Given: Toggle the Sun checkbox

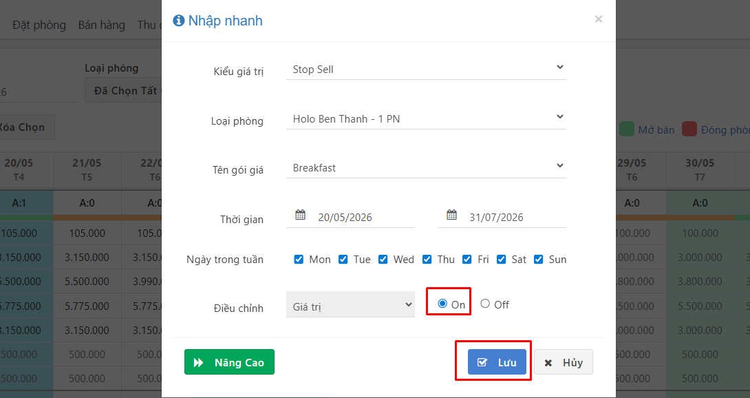Looking at the screenshot, I should pyautogui.click(x=538, y=259).
